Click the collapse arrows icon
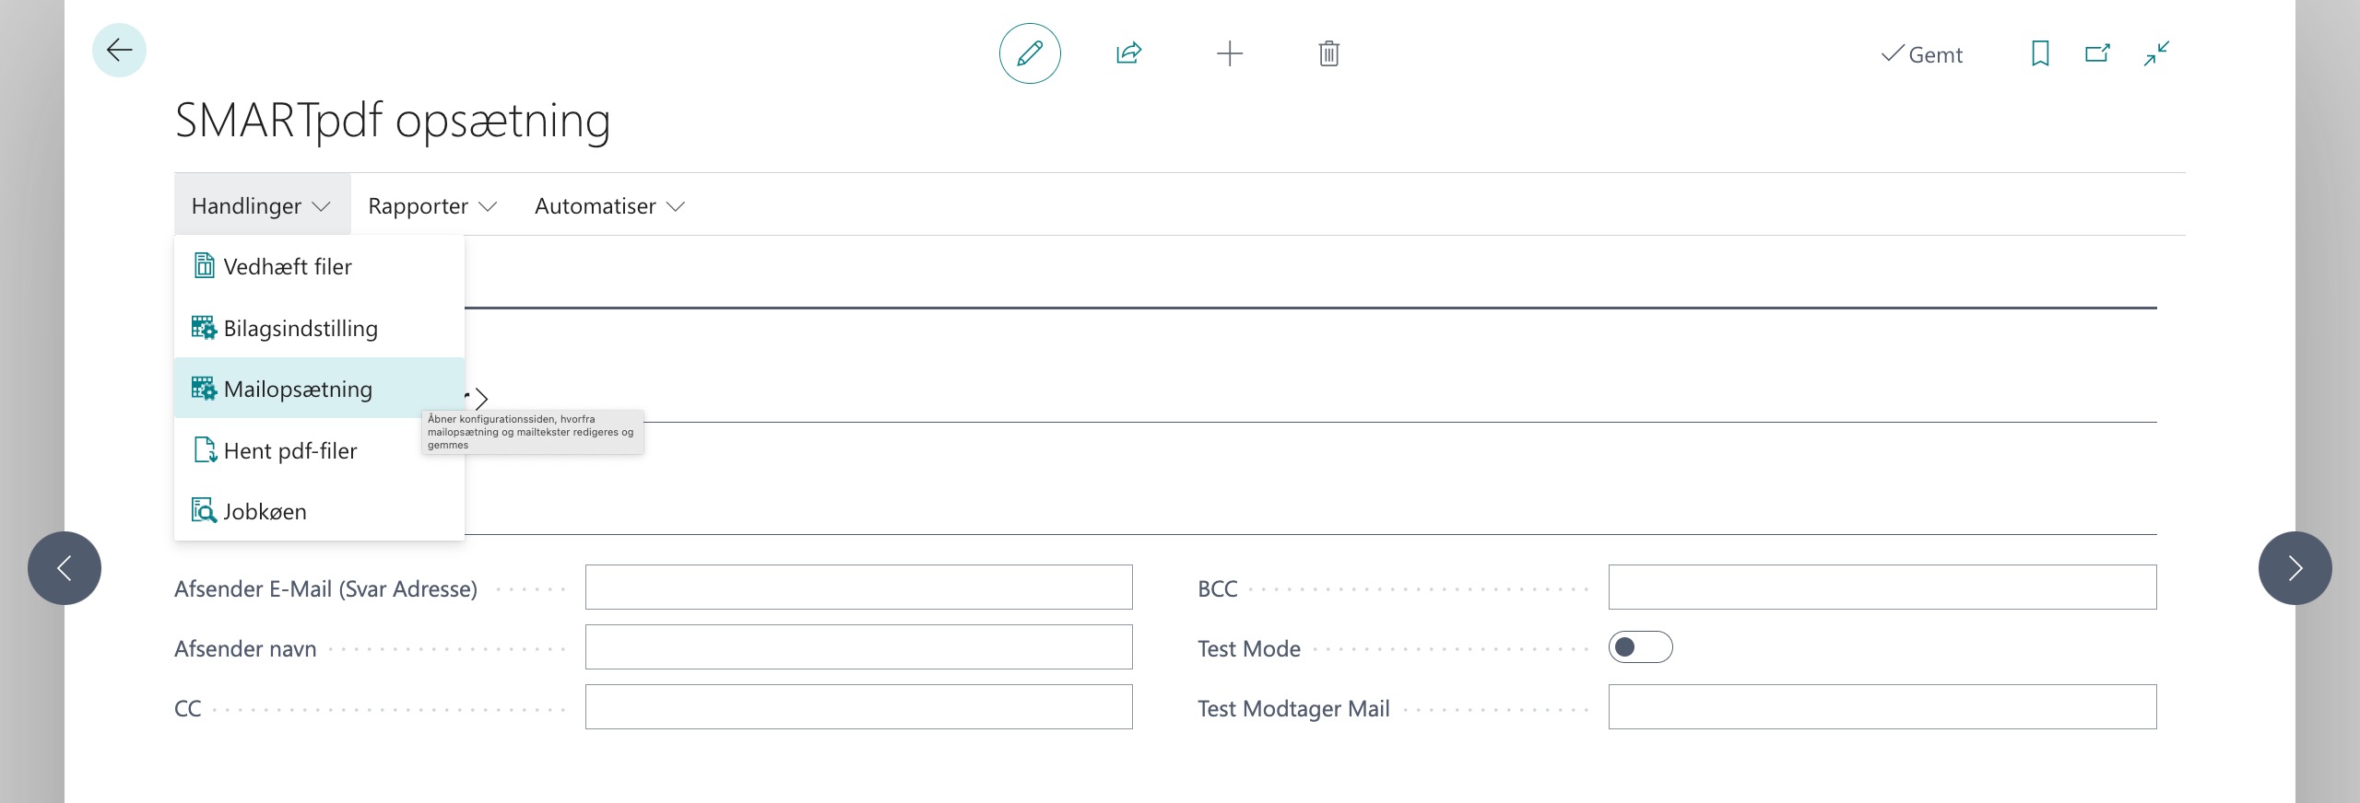The width and height of the screenshot is (2360, 803). tap(2156, 53)
